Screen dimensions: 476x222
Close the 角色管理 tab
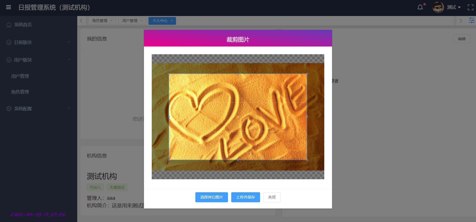[112, 21]
